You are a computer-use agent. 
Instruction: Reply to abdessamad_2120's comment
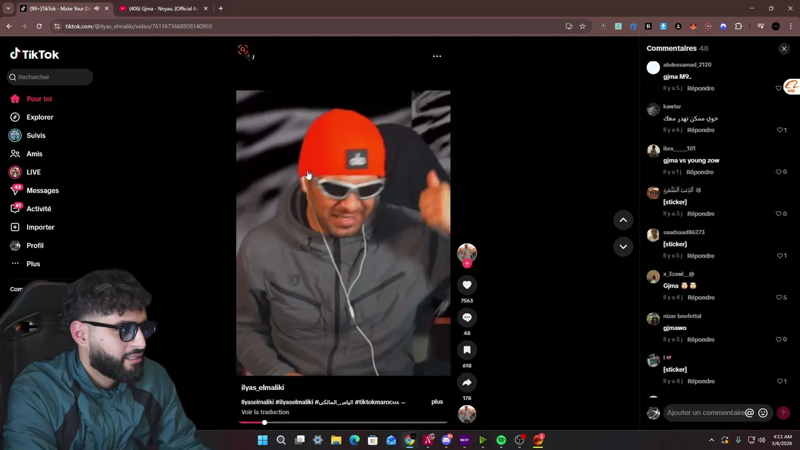pyautogui.click(x=701, y=88)
